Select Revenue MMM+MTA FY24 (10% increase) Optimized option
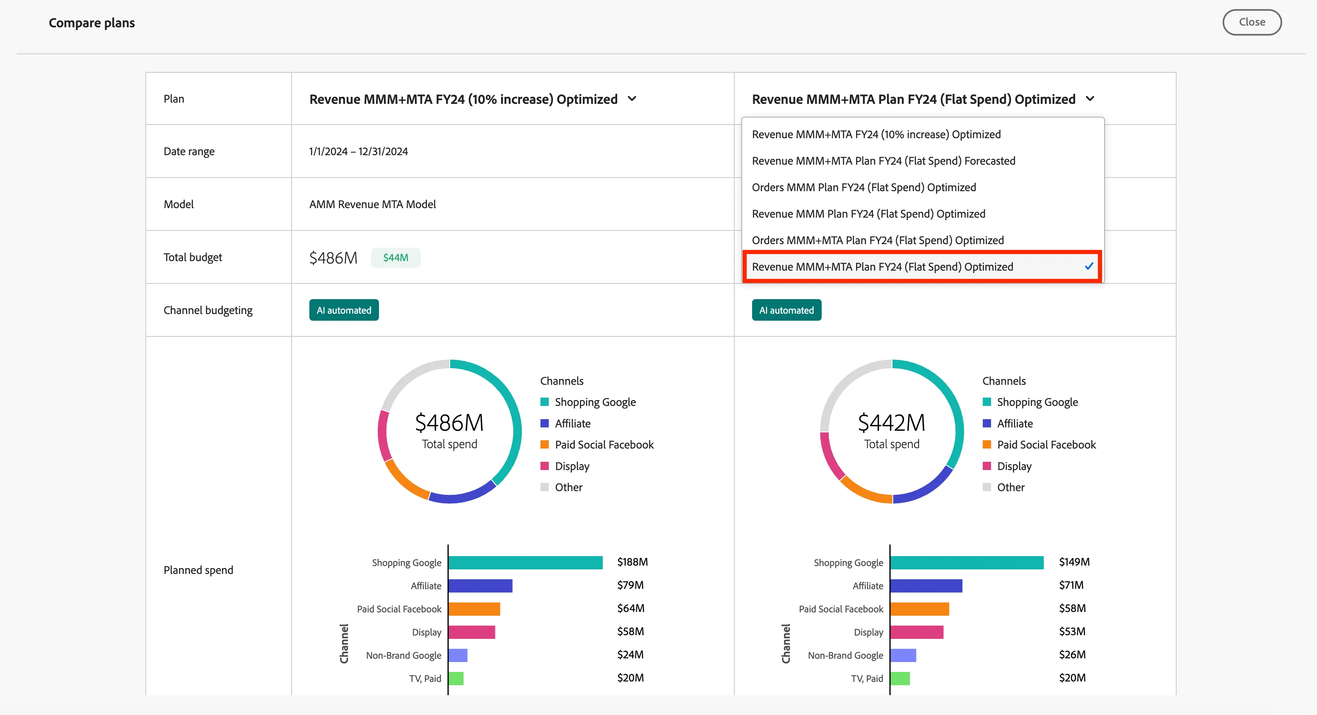1317x715 pixels. click(x=923, y=134)
